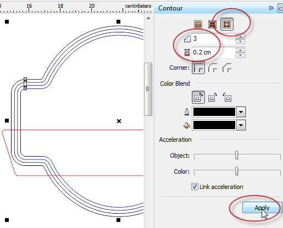This screenshot has height=228, width=283.
Task: Click the Contour docker title
Action: (170, 8)
